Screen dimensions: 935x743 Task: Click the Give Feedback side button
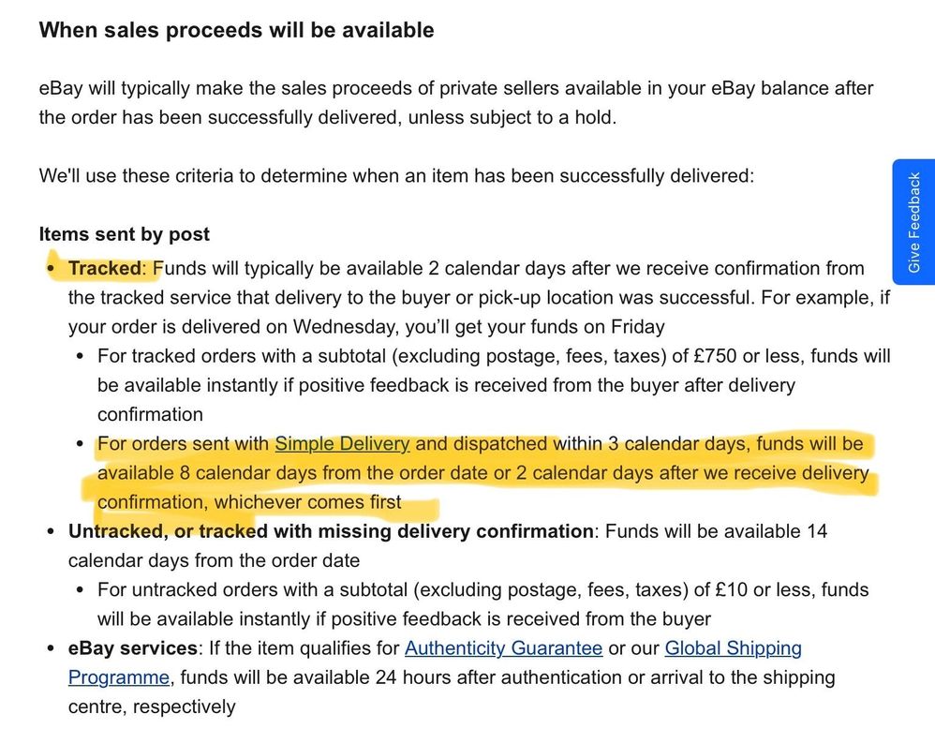coord(913,223)
